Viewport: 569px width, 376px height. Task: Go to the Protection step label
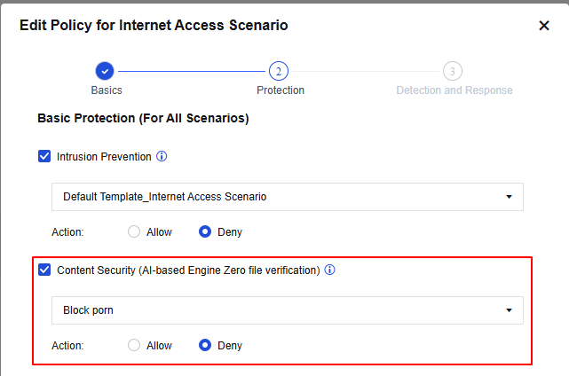click(280, 90)
